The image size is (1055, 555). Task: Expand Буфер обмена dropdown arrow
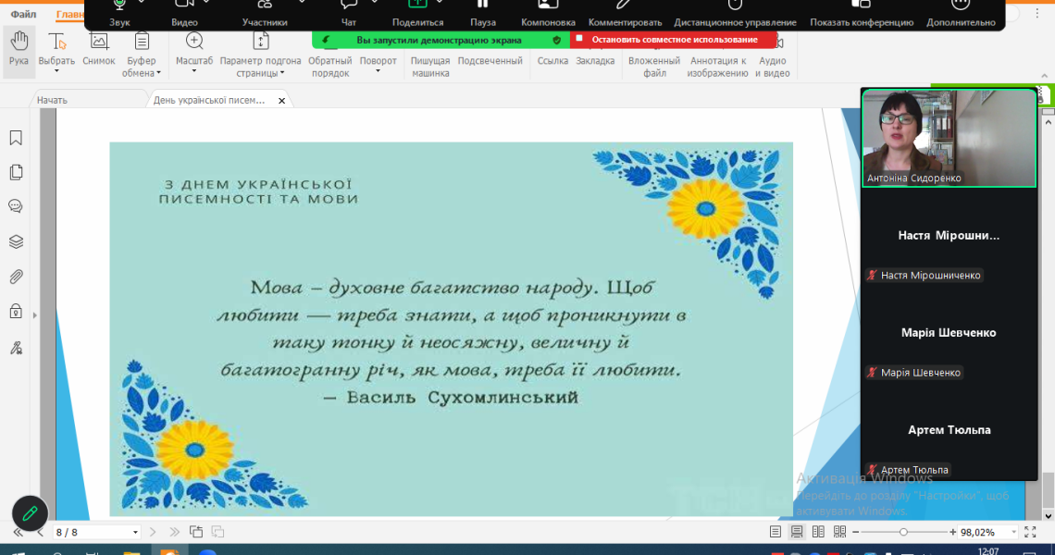tap(159, 73)
